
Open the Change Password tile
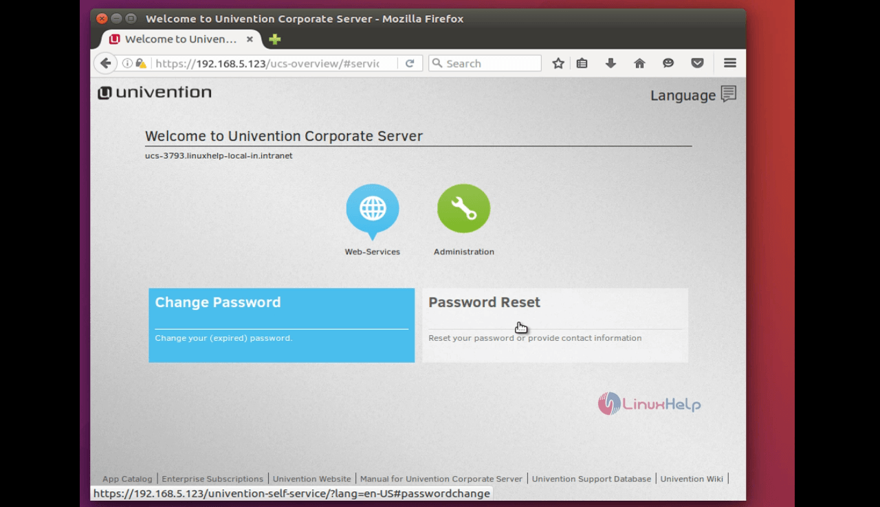click(x=282, y=325)
